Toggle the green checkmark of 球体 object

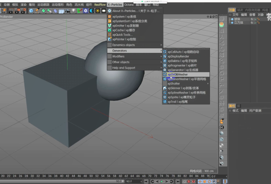pos(256,19)
